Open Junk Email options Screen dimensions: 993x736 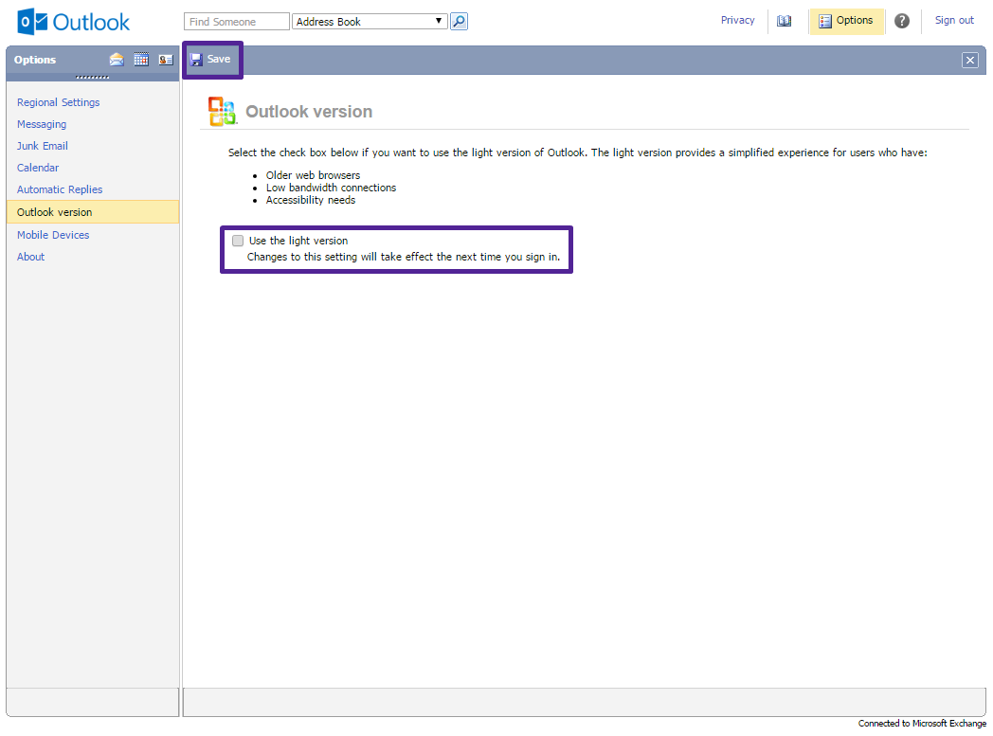[43, 146]
